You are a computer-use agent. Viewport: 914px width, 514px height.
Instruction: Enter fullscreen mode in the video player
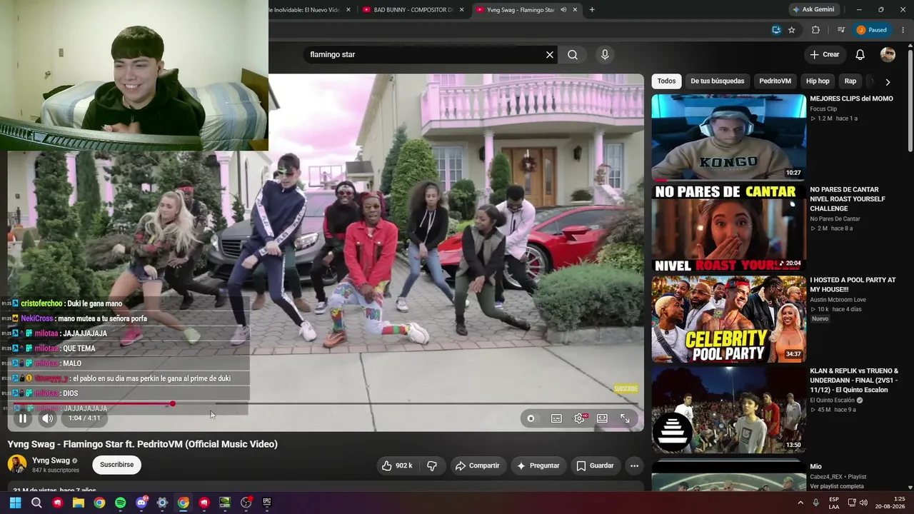625,418
